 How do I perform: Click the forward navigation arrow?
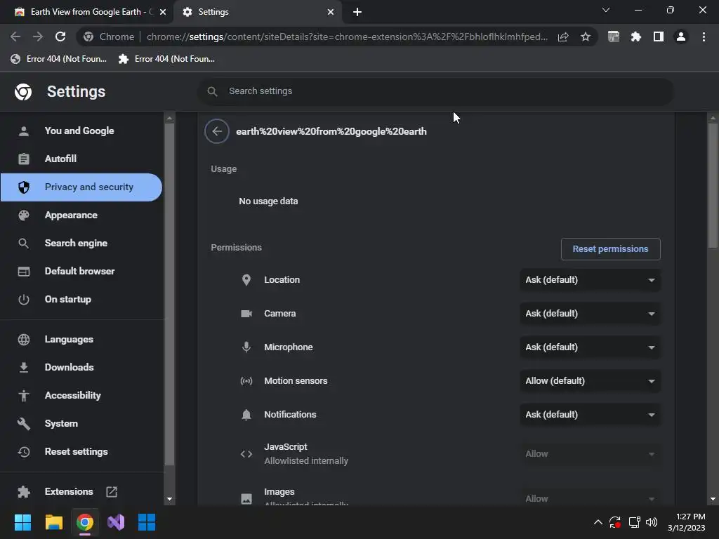(38, 36)
